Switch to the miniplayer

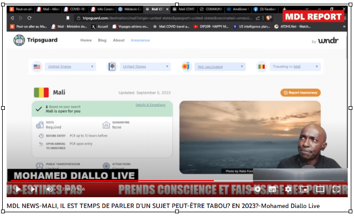pyautogui.click(x=304, y=189)
